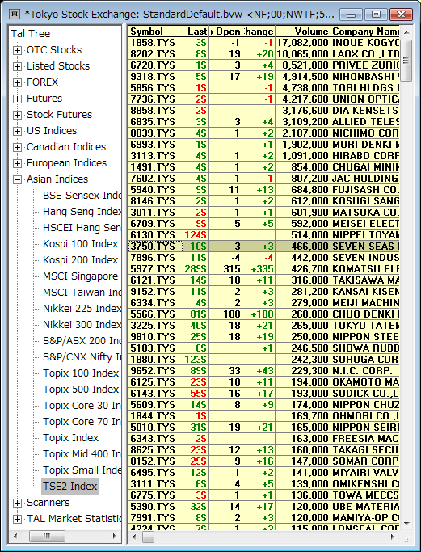Open the Topix 100 Index
Screen dimensions: 421x552
pyautogui.click(x=81, y=373)
